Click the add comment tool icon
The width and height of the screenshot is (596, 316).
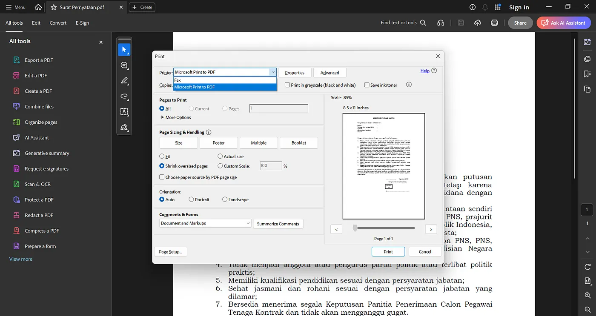[x=124, y=65]
